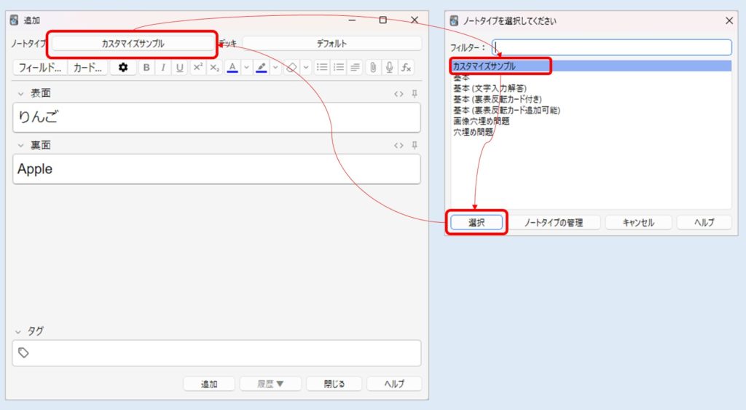Maximize the 追加 window
The image size is (746, 410).
coord(383,20)
